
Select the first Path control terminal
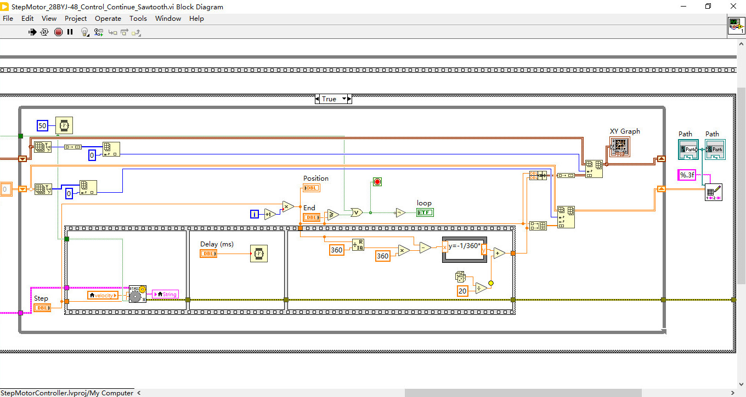[688, 149]
